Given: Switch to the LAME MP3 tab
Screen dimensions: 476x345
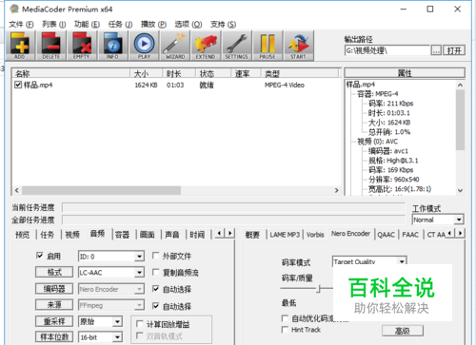Looking at the screenshot, I should pos(285,235).
